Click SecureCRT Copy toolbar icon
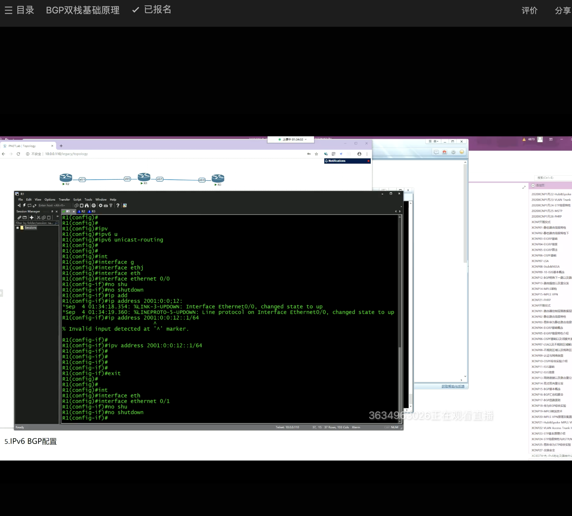Viewport: 572px width, 516px height. (76, 205)
